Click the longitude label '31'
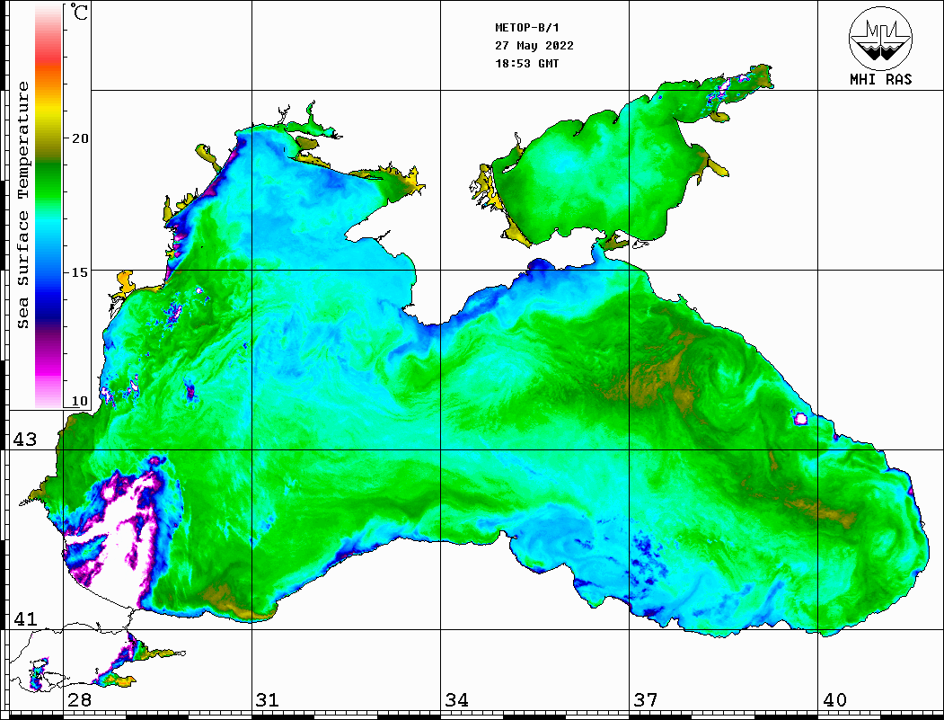Screen dimensions: 944x720 (x=268, y=700)
